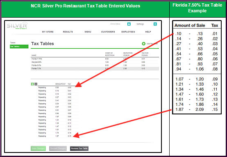Click the breakpoint value 0.41
The image size is (227, 157).
57,100
